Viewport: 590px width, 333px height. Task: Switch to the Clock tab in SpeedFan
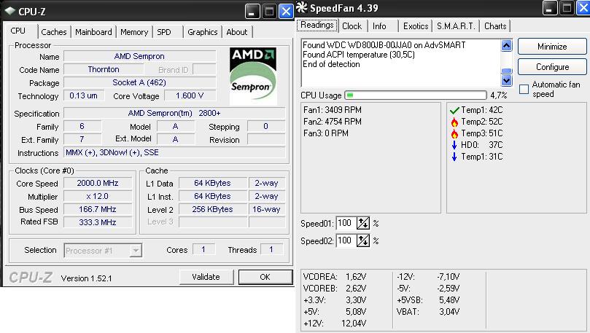pyautogui.click(x=352, y=26)
